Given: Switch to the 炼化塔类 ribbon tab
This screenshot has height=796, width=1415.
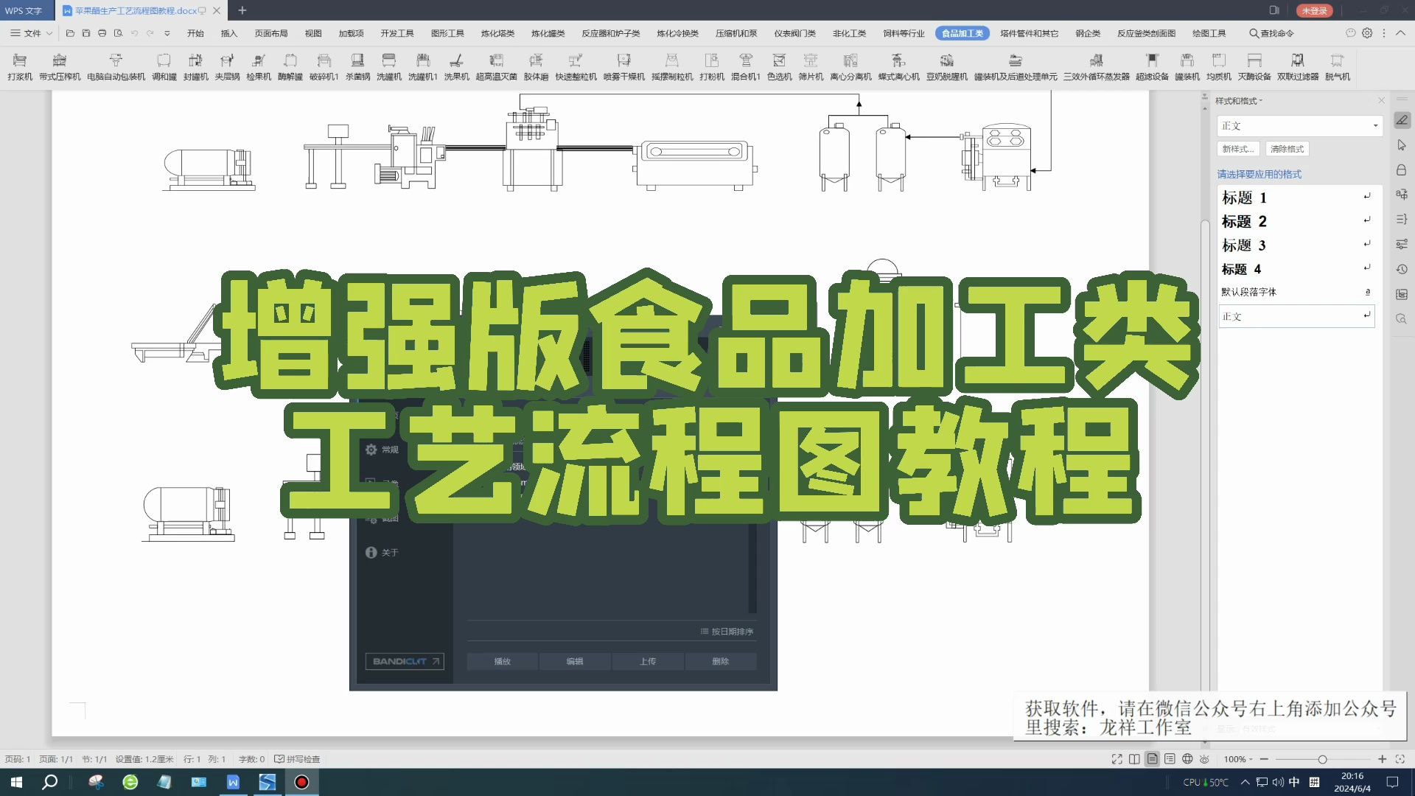Looking at the screenshot, I should pos(497,33).
